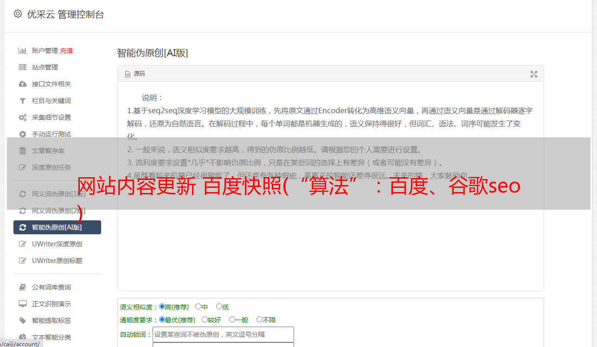Choose 不限 for 通顺度要求
Screen dimensions: 597x347
[x=259, y=320]
